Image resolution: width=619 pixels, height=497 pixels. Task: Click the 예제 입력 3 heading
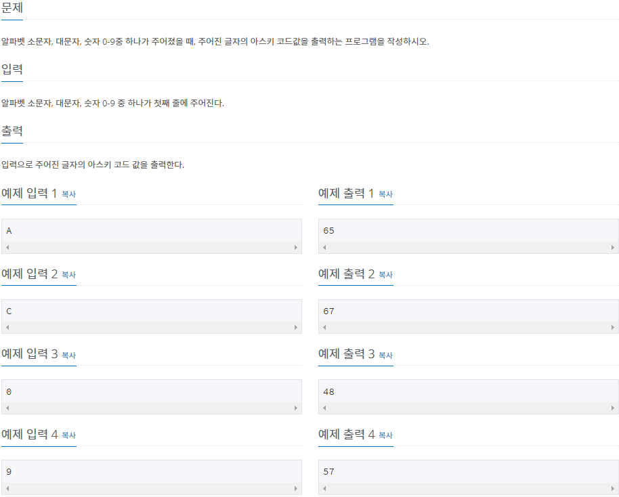point(30,353)
